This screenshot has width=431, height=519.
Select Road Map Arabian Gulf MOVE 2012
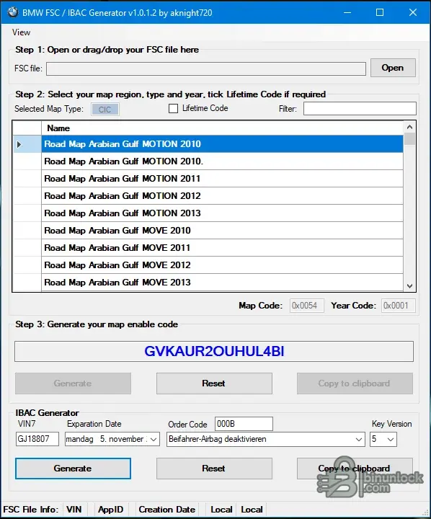click(222, 265)
